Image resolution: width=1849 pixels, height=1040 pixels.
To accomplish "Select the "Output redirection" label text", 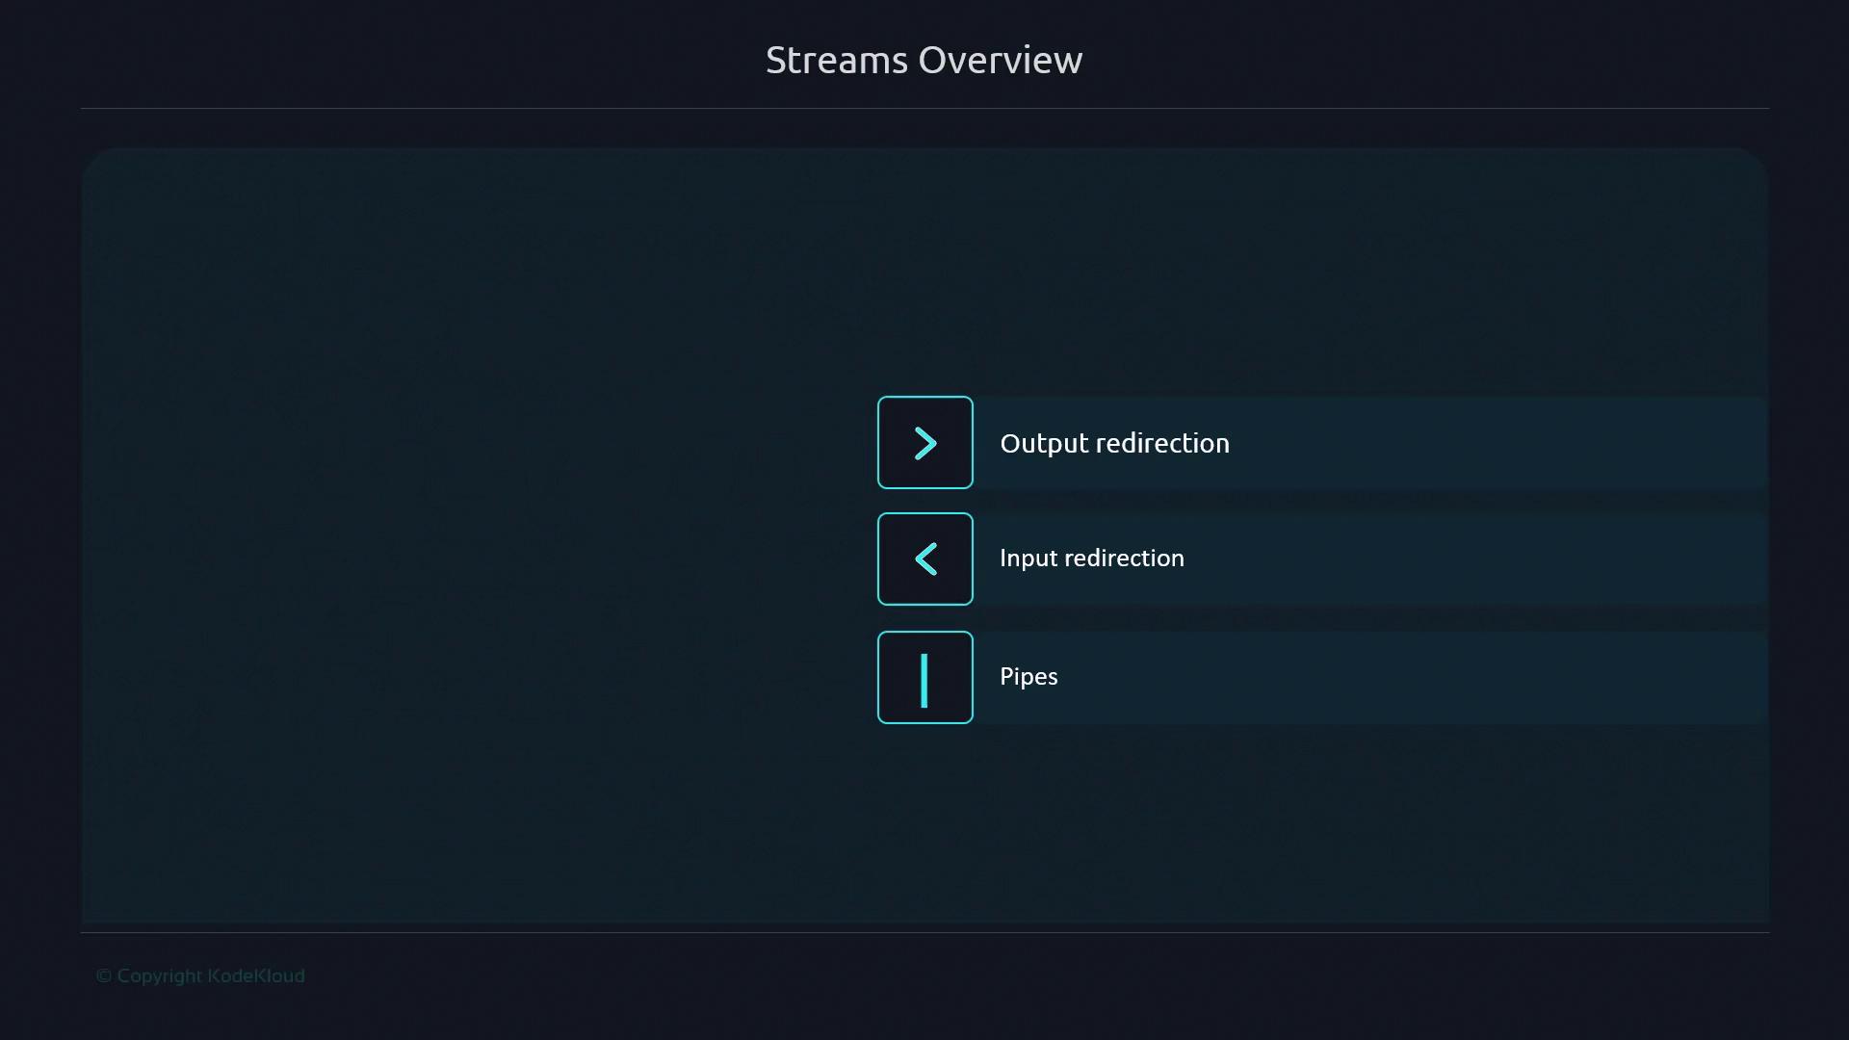I will 1114,444.
